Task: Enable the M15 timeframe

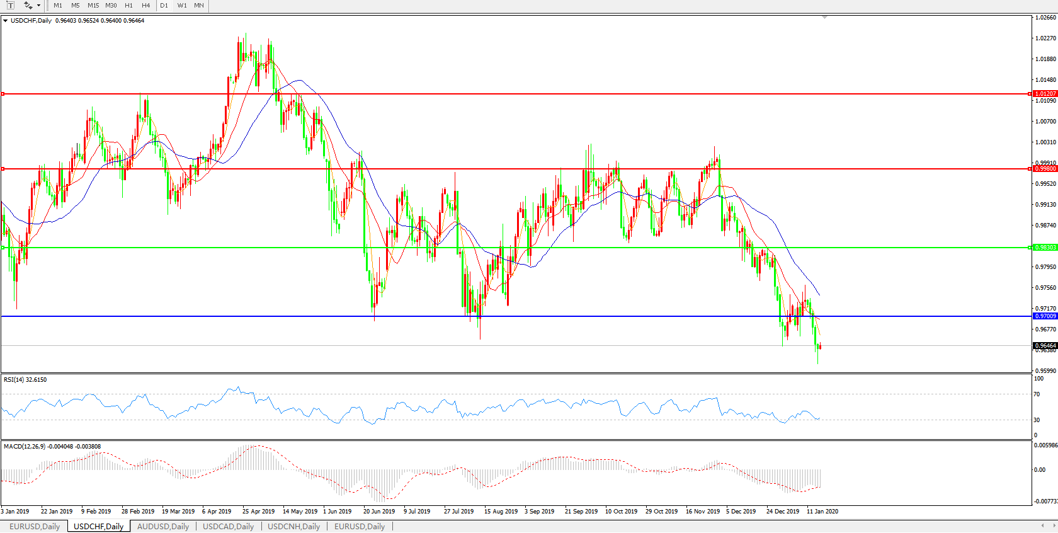Action: pos(93,6)
